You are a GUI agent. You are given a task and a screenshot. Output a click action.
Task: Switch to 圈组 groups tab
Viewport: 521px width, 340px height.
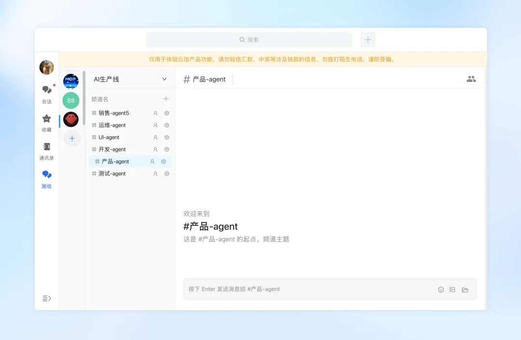click(x=46, y=180)
